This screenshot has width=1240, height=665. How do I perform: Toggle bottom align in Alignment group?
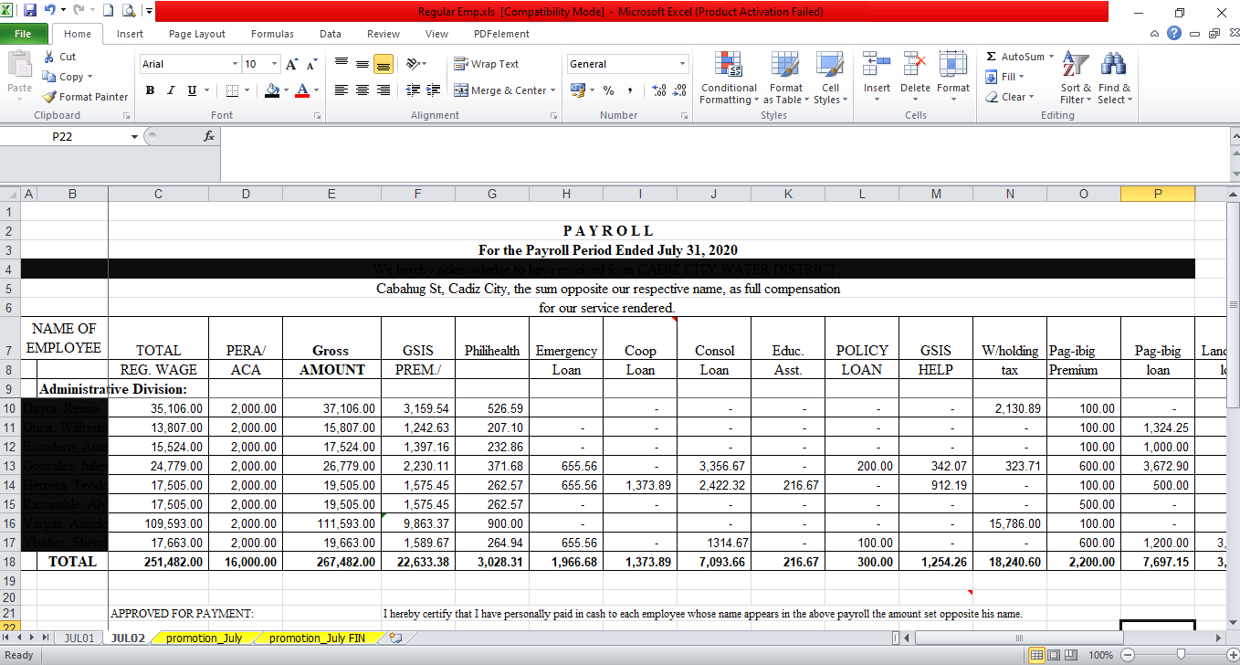pos(384,64)
